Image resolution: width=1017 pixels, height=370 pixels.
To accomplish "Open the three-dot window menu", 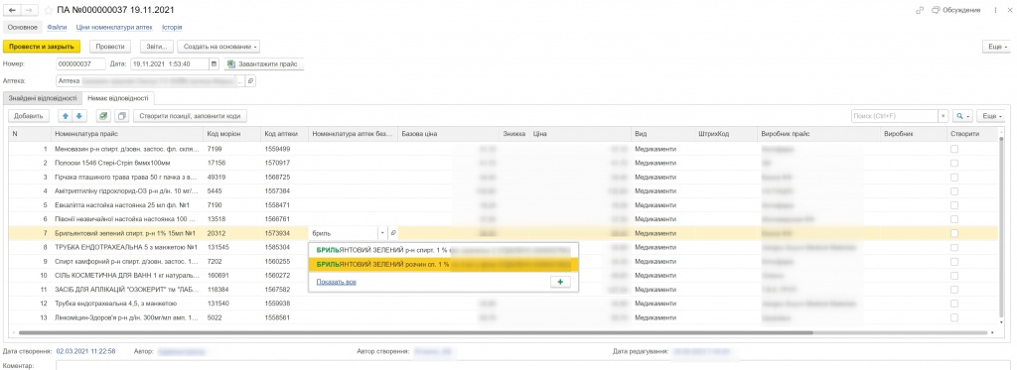I will pos(994,10).
